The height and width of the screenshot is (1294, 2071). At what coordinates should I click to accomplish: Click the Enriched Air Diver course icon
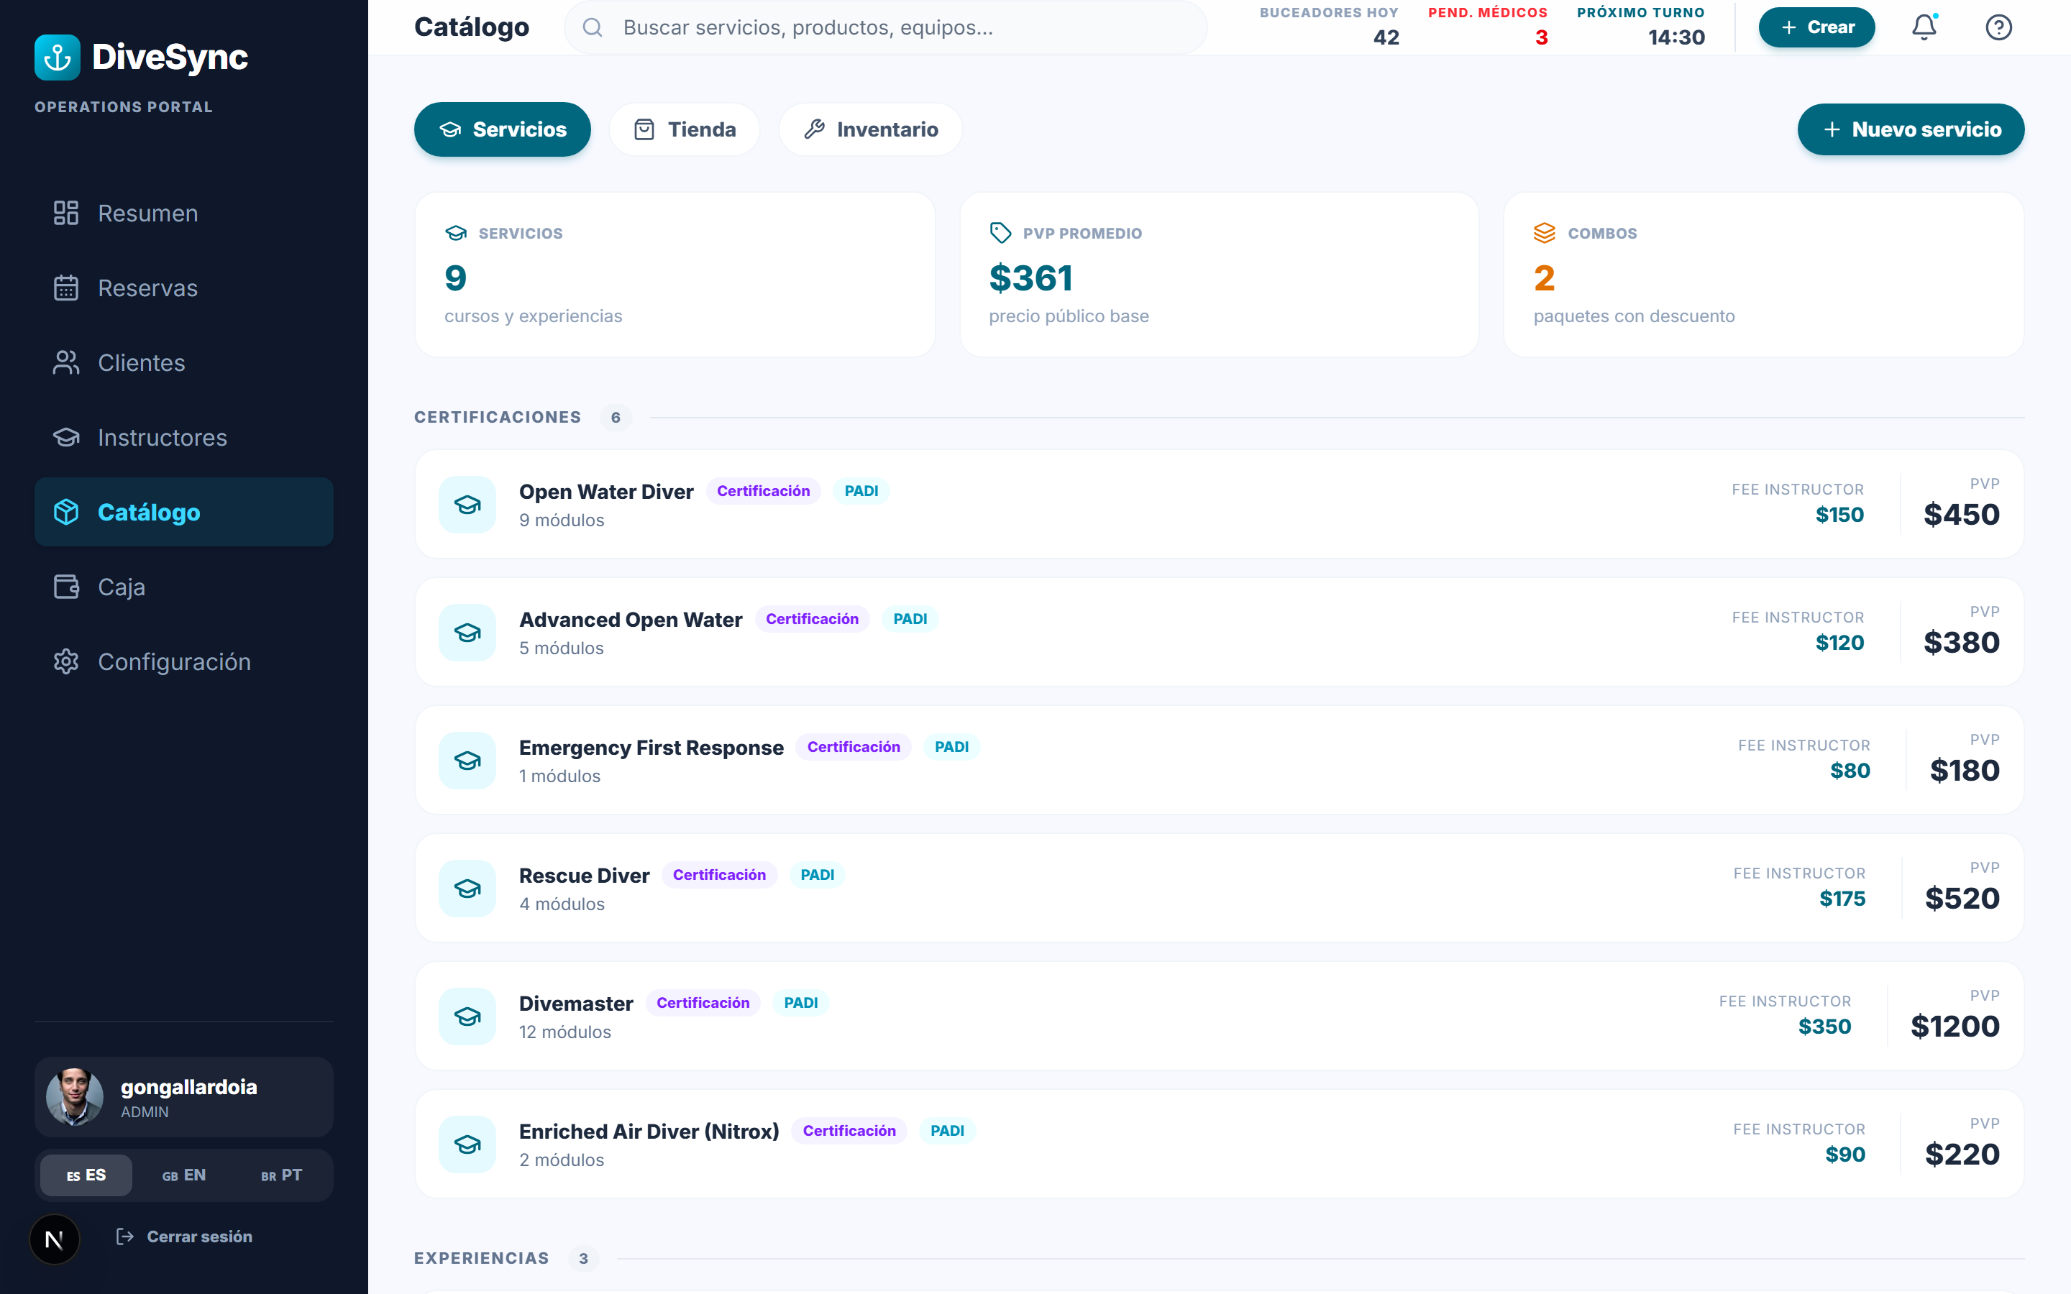(x=467, y=1144)
